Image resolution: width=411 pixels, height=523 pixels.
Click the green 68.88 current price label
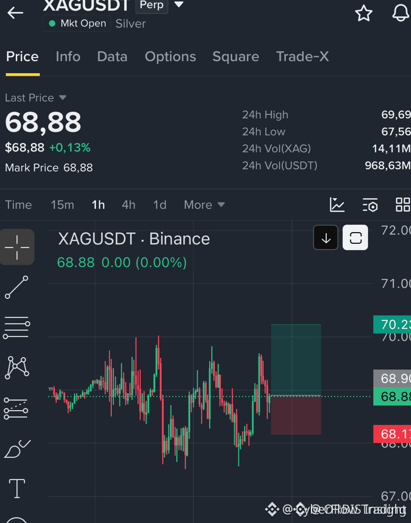point(392,396)
